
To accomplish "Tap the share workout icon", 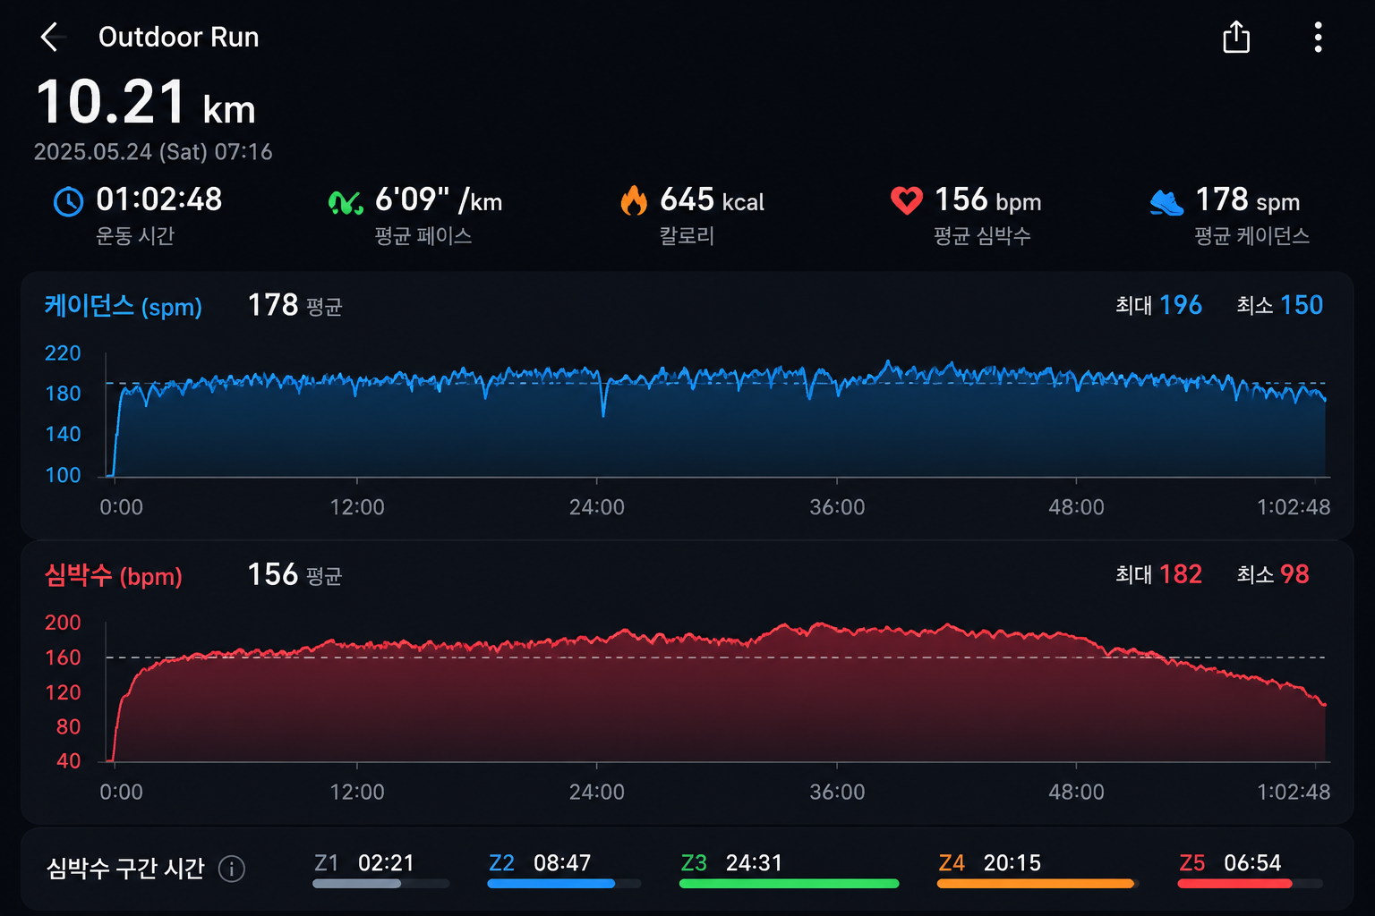I will pos(1236,37).
